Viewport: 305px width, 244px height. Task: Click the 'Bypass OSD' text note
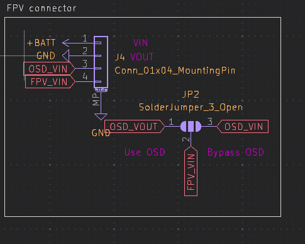point(236,153)
